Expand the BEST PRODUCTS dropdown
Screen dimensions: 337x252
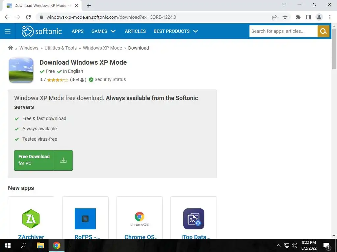point(176,31)
